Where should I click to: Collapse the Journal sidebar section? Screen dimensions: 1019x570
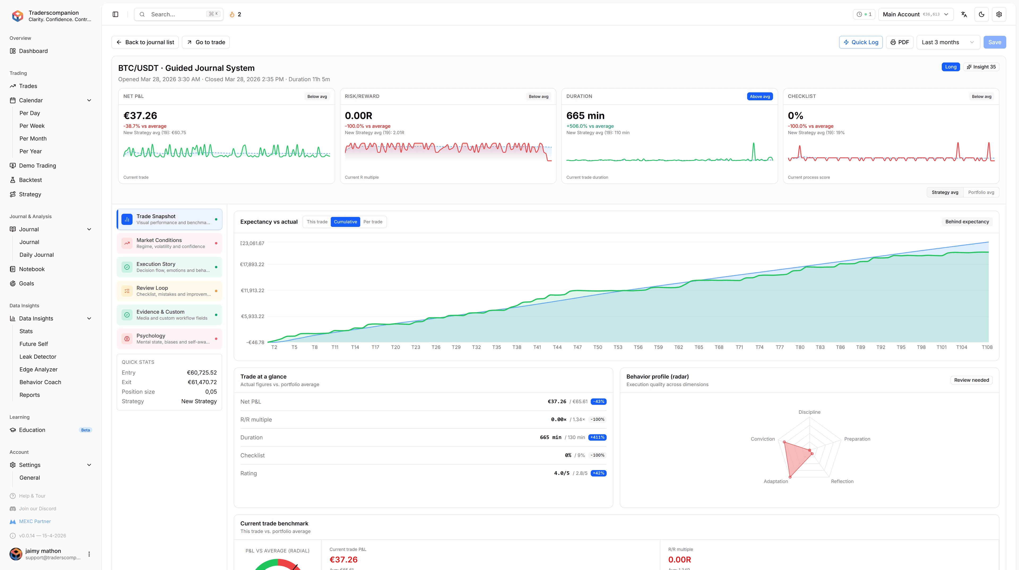coord(89,230)
